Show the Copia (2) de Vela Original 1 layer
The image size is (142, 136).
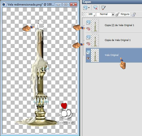[88, 29]
